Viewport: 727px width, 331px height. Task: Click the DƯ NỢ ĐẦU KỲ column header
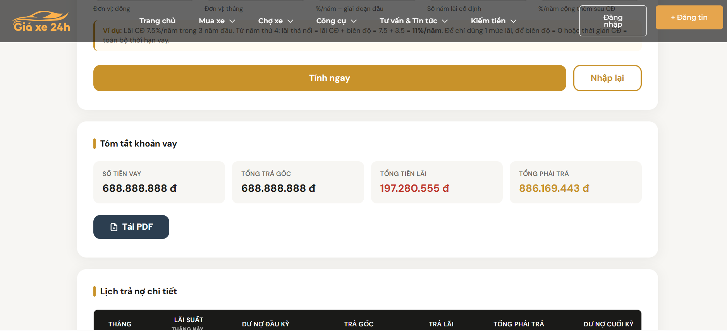coord(266,324)
